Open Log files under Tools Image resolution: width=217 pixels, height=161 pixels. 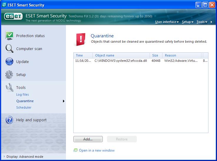23,94
